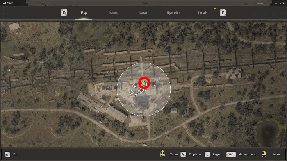The image size is (287, 161).
Task: Click the white marker near top-left building
Action: 18,33
